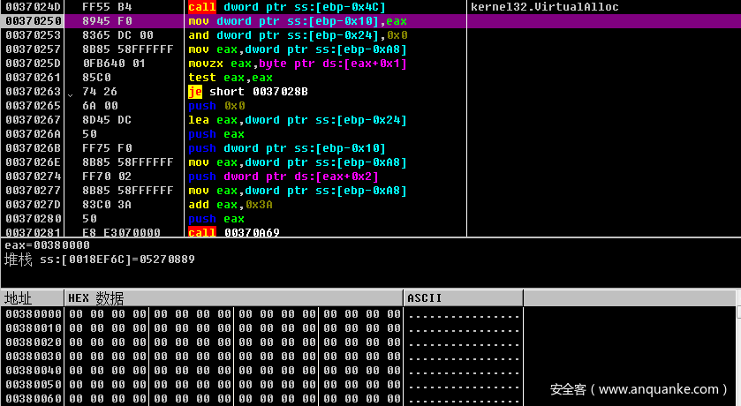The height and width of the screenshot is (406, 741).
Task: Select the and dword ptr ss:[ebp-0x24],0x0 instruction
Action: click(x=298, y=35)
